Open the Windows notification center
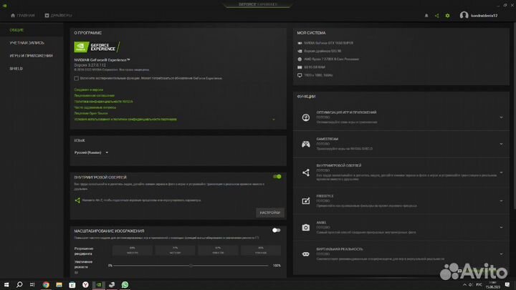Viewport: 516px width, 290px height. (x=507, y=285)
